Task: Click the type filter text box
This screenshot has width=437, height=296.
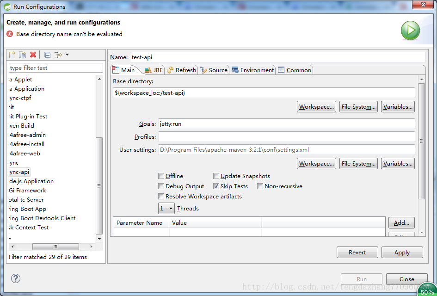Action: [x=56, y=68]
